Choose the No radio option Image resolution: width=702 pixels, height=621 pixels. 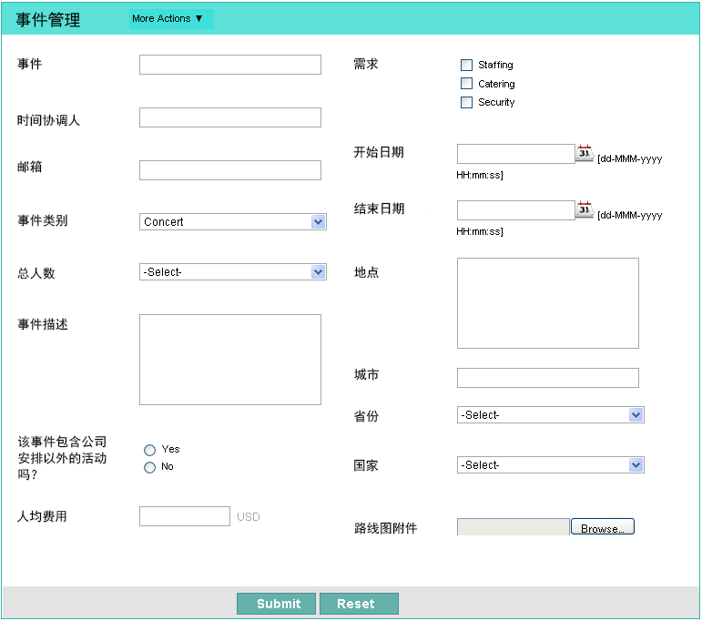pyautogui.click(x=149, y=467)
